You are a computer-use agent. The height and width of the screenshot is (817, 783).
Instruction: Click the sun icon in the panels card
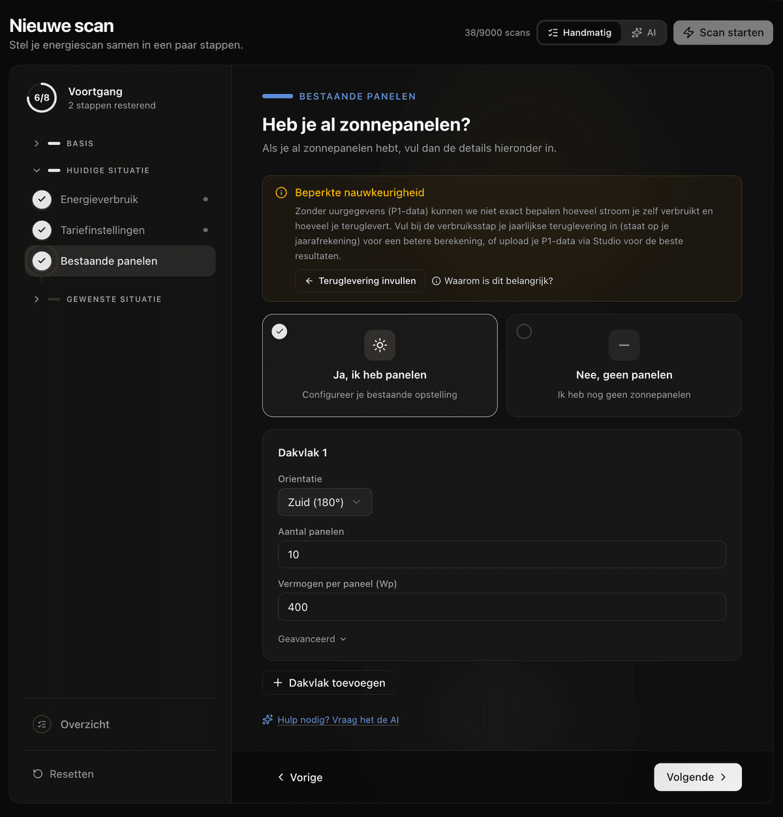(x=380, y=345)
